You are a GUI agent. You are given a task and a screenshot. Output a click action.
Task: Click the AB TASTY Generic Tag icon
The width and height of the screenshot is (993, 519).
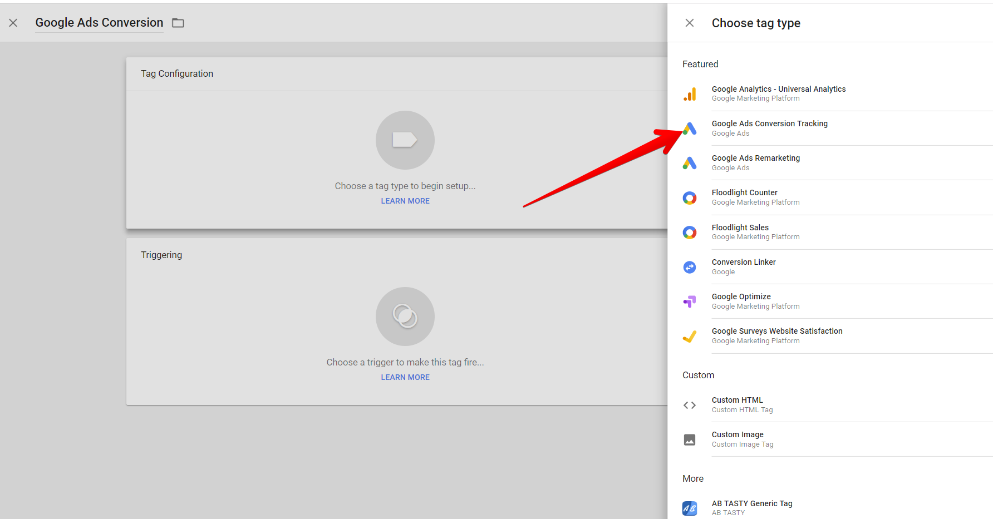click(x=690, y=508)
